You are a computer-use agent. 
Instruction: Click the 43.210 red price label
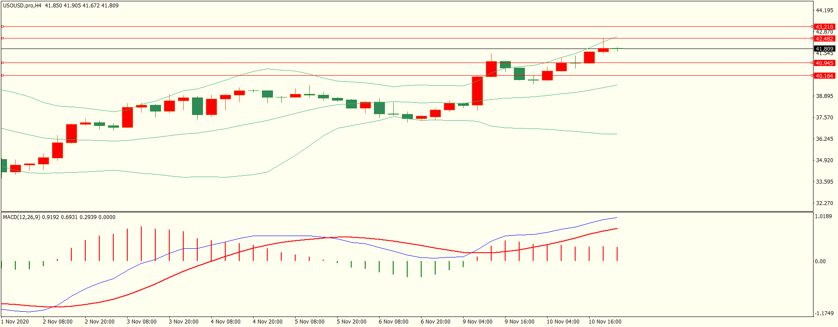[x=824, y=27]
